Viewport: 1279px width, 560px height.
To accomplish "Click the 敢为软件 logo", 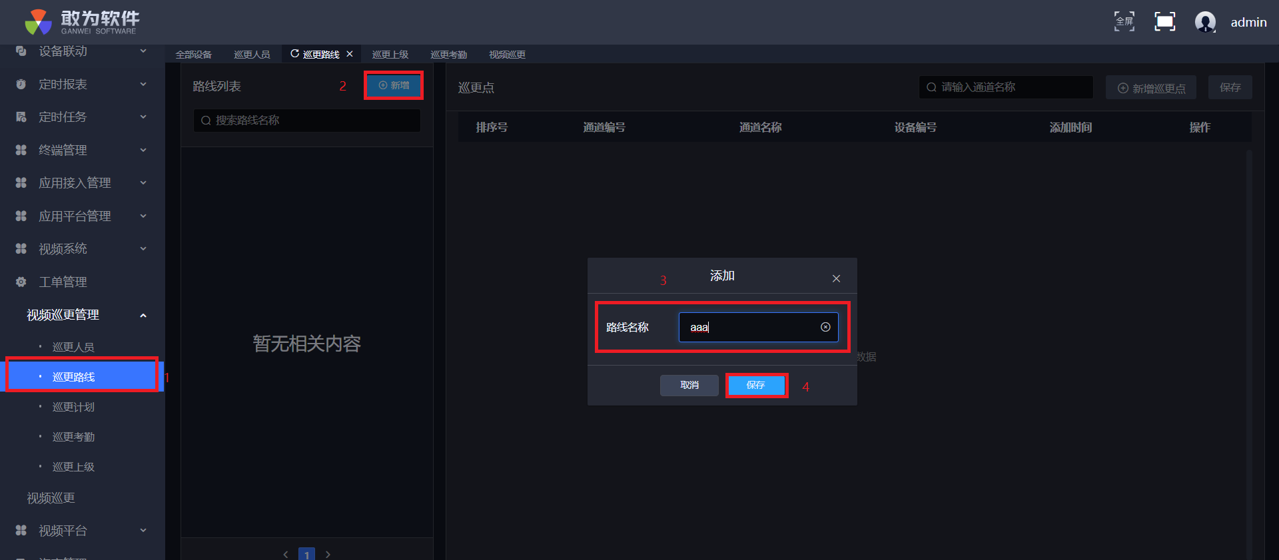I will [81, 22].
